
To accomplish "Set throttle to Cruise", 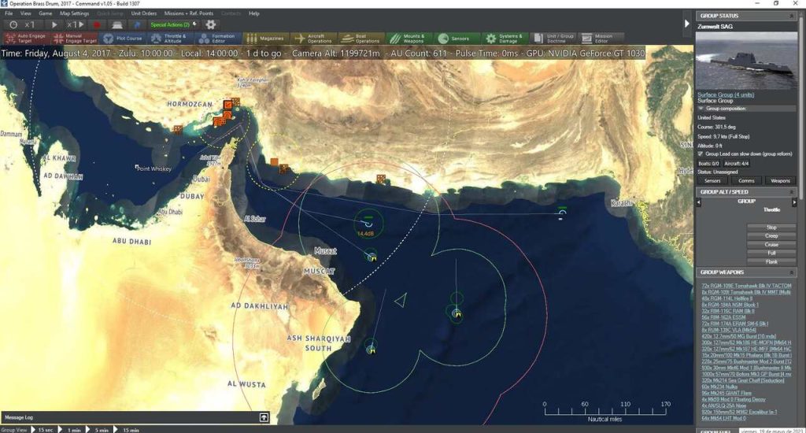I will point(771,245).
